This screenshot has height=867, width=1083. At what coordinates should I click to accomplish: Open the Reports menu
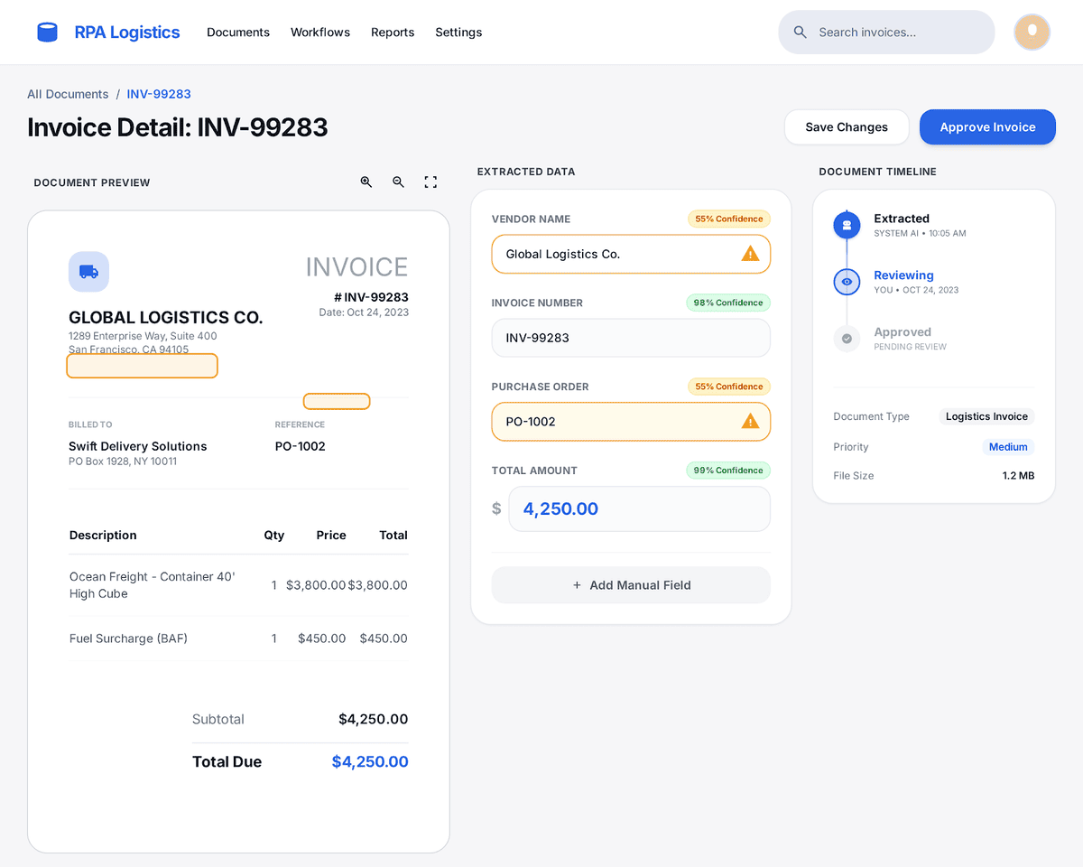393,32
